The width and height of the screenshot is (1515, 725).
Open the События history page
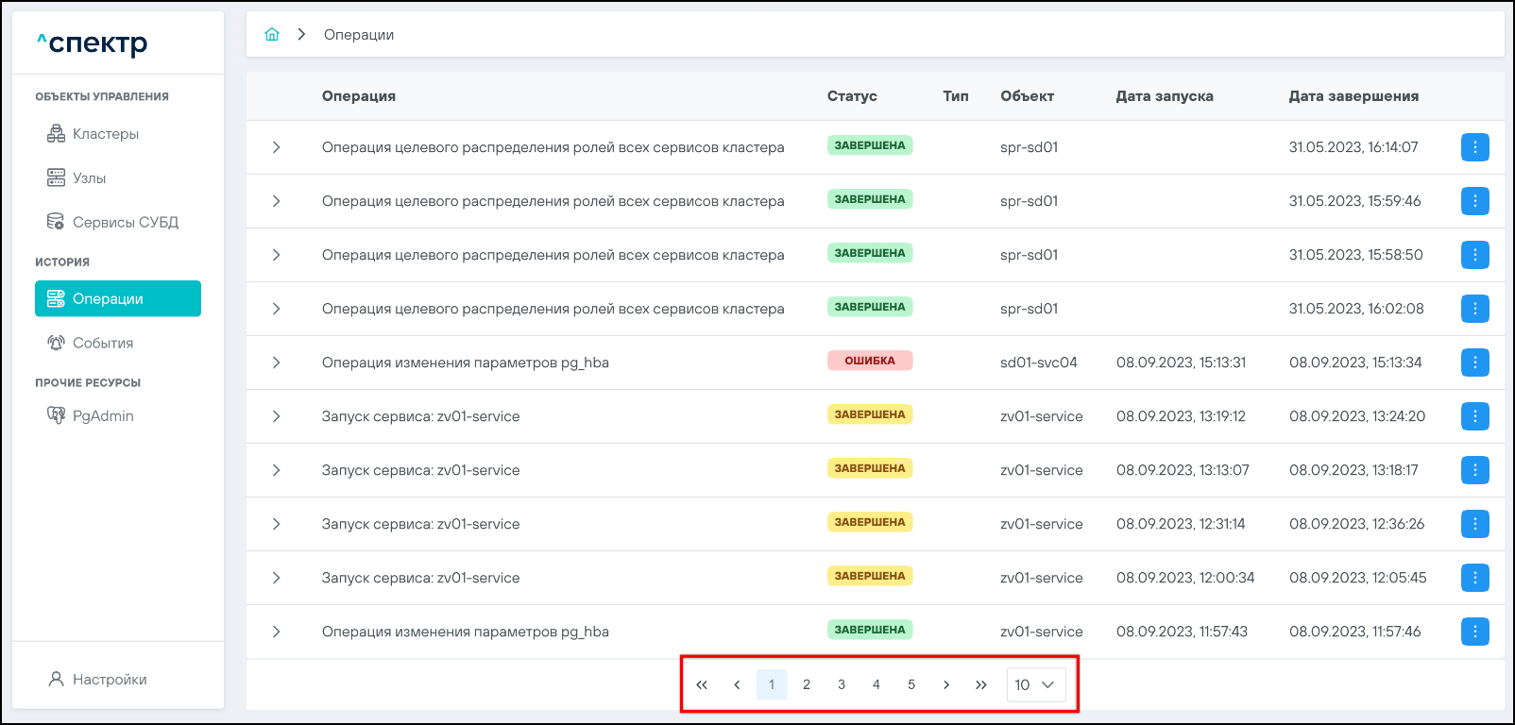point(102,344)
